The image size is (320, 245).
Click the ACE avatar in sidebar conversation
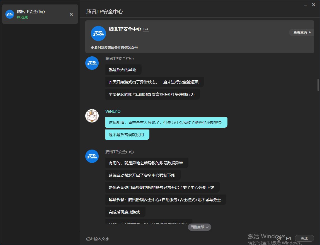(9, 14)
